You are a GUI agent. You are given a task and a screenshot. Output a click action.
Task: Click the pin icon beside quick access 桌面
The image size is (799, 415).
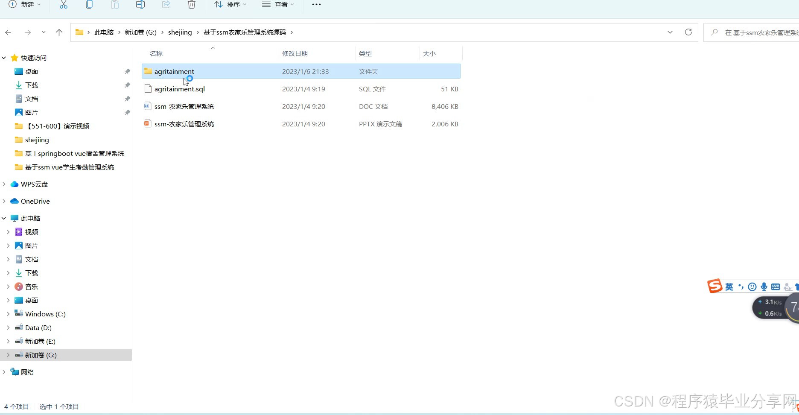click(127, 71)
